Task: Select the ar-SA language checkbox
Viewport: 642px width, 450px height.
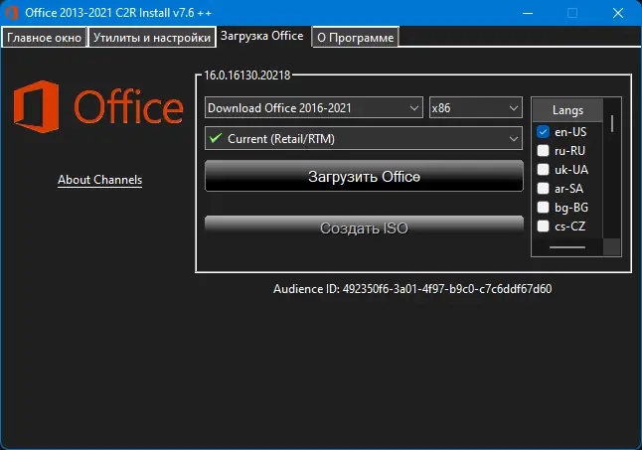Action: pos(543,188)
